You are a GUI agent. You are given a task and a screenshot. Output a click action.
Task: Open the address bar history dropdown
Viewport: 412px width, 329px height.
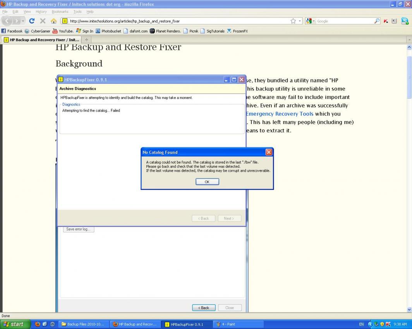300,21
